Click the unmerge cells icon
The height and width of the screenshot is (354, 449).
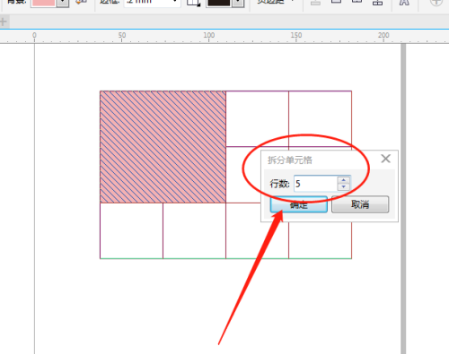point(377,3)
